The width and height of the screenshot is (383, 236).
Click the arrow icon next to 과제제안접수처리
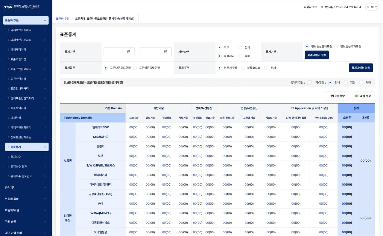tap(45, 30)
